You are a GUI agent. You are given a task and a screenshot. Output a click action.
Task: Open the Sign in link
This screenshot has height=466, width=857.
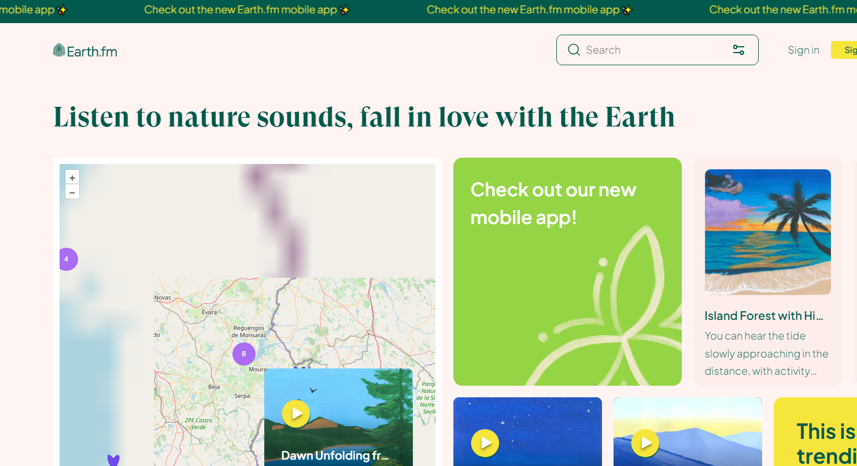[x=803, y=50]
